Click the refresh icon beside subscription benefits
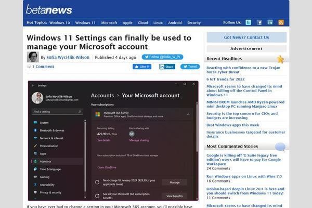The image size is (312, 208). point(97,196)
